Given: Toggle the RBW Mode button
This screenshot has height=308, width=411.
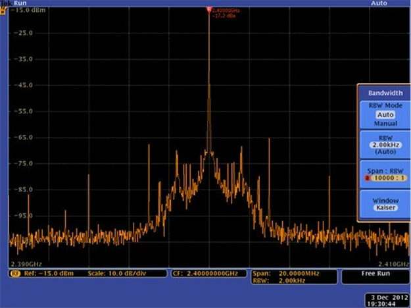Looking at the screenshot, I should [x=385, y=115].
